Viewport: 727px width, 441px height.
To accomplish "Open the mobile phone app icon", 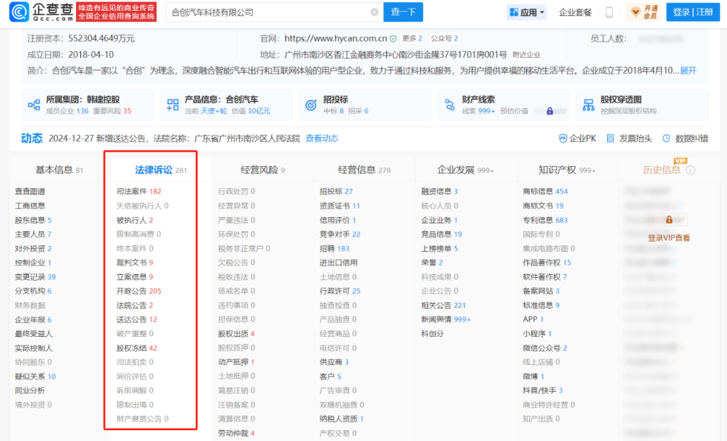I will [609, 12].
